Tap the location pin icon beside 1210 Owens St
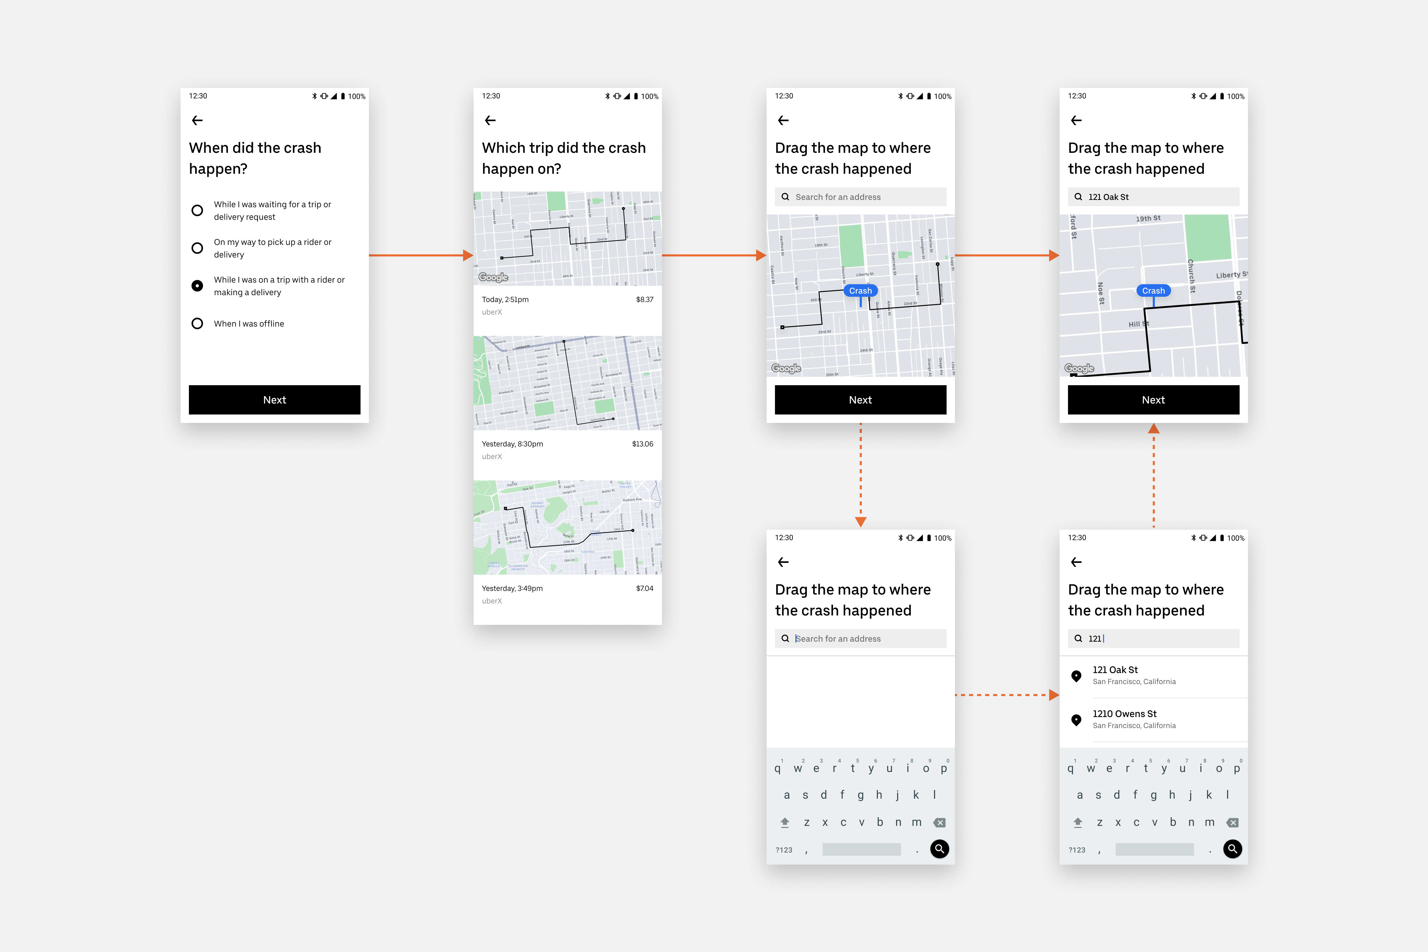 click(x=1077, y=720)
